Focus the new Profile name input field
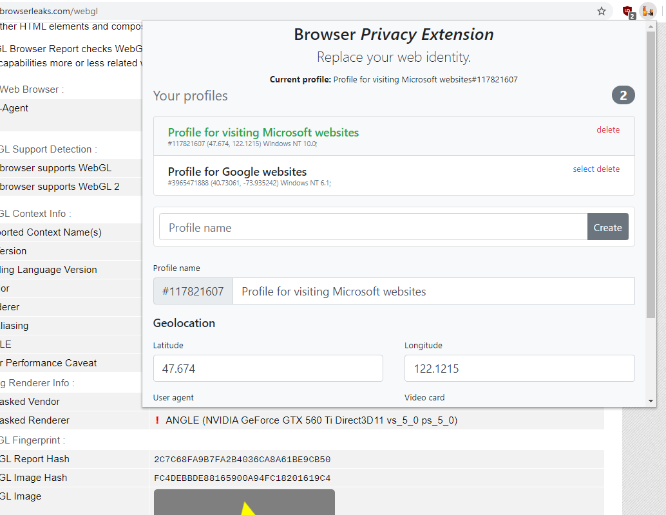Screen dimensions: 666x515 click(x=374, y=227)
